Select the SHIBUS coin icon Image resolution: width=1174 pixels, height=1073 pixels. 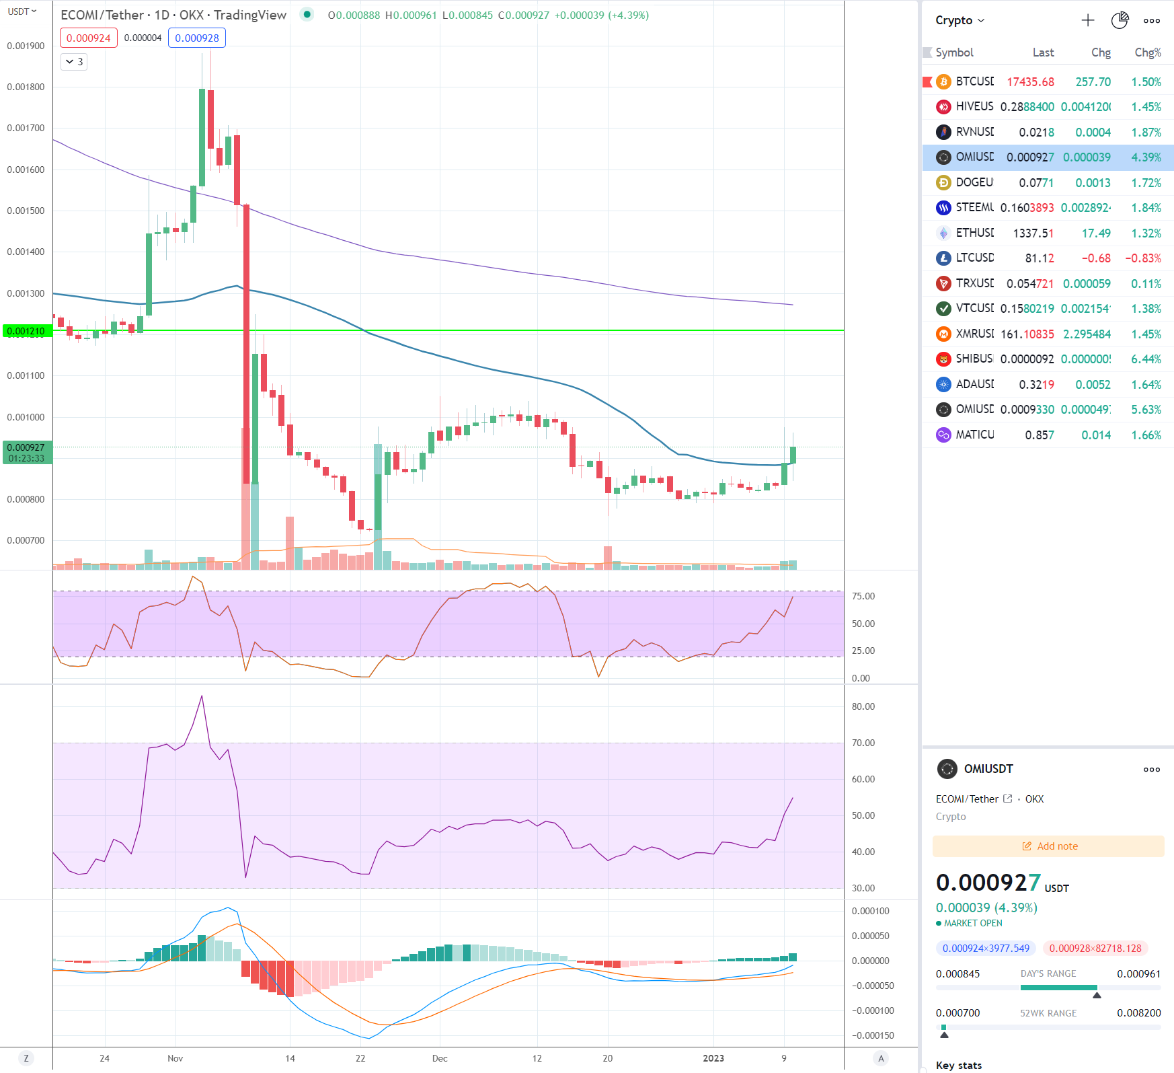(x=943, y=359)
